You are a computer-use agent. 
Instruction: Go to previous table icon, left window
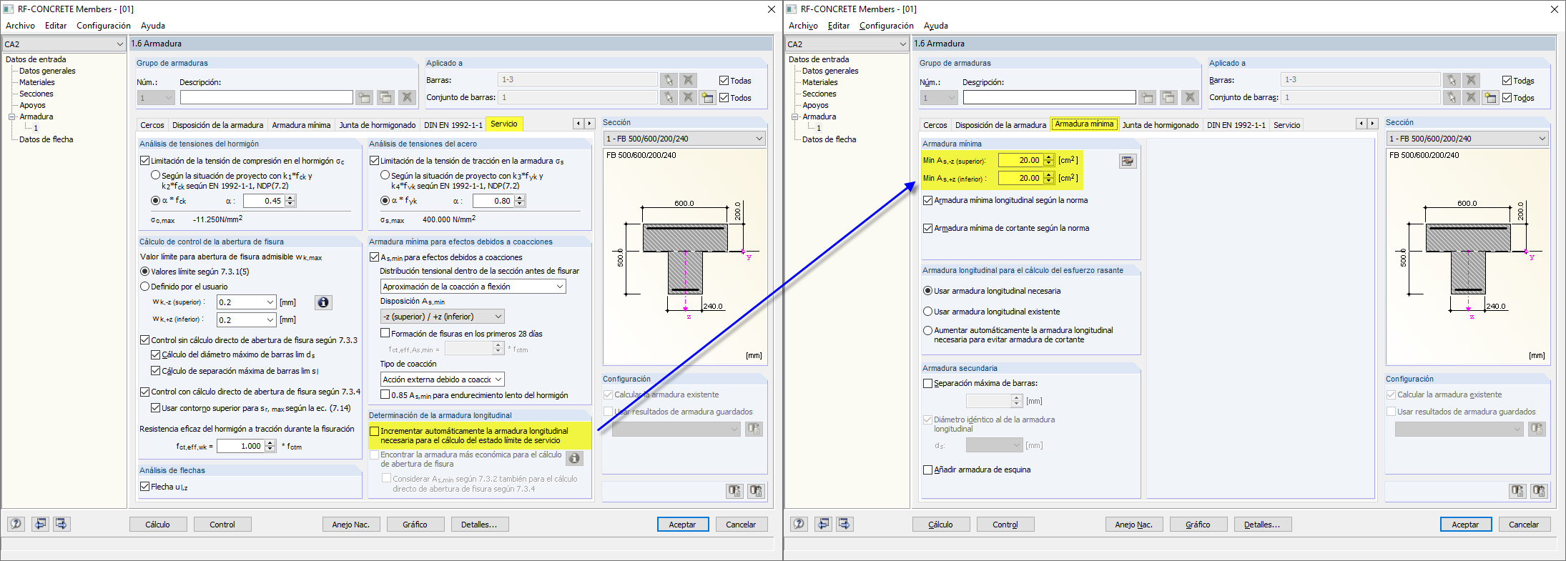tap(40, 524)
